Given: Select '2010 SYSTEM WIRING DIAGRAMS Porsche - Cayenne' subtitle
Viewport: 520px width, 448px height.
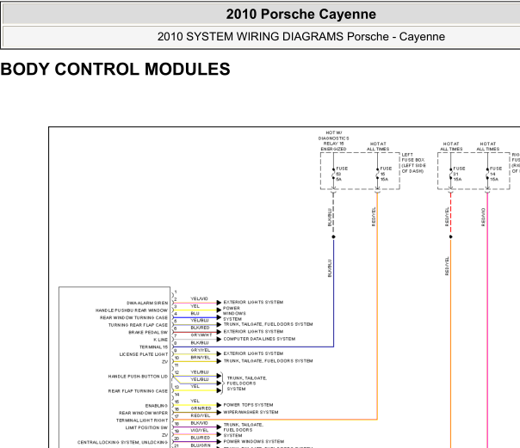Looking at the screenshot, I should pos(301,36).
